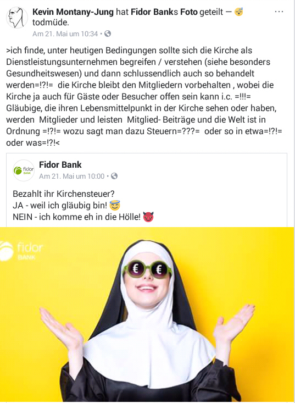Screen dimensions: 295x403
Task: Open the Fidor Bank logo avatar
Action: point(24,170)
